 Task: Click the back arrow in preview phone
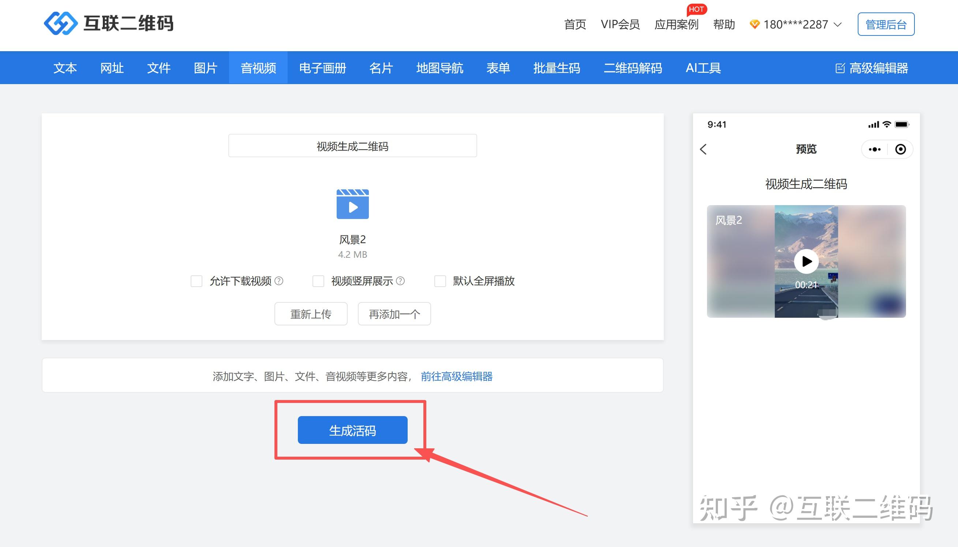click(703, 149)
